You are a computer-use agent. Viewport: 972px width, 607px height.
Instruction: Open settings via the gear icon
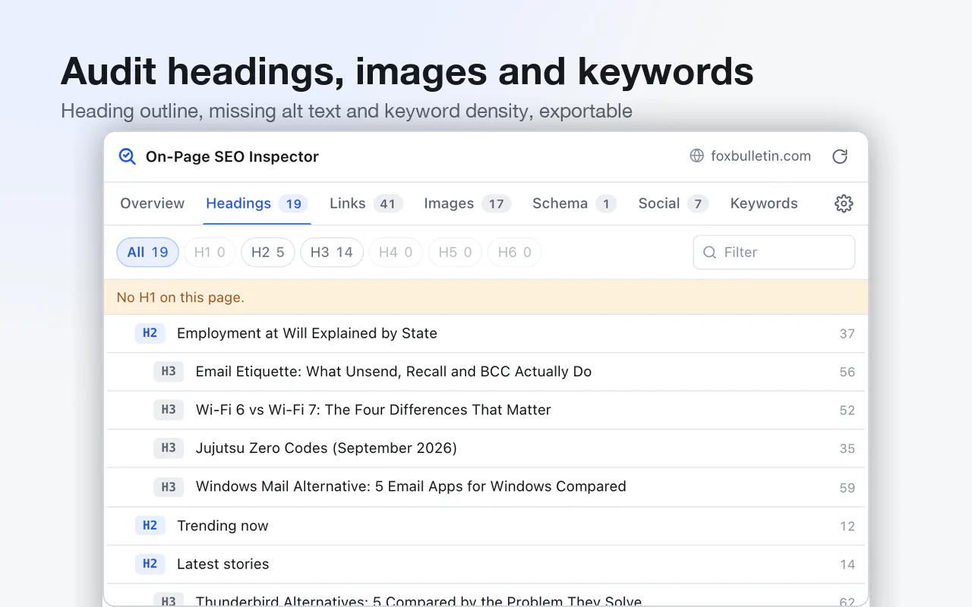844,203
